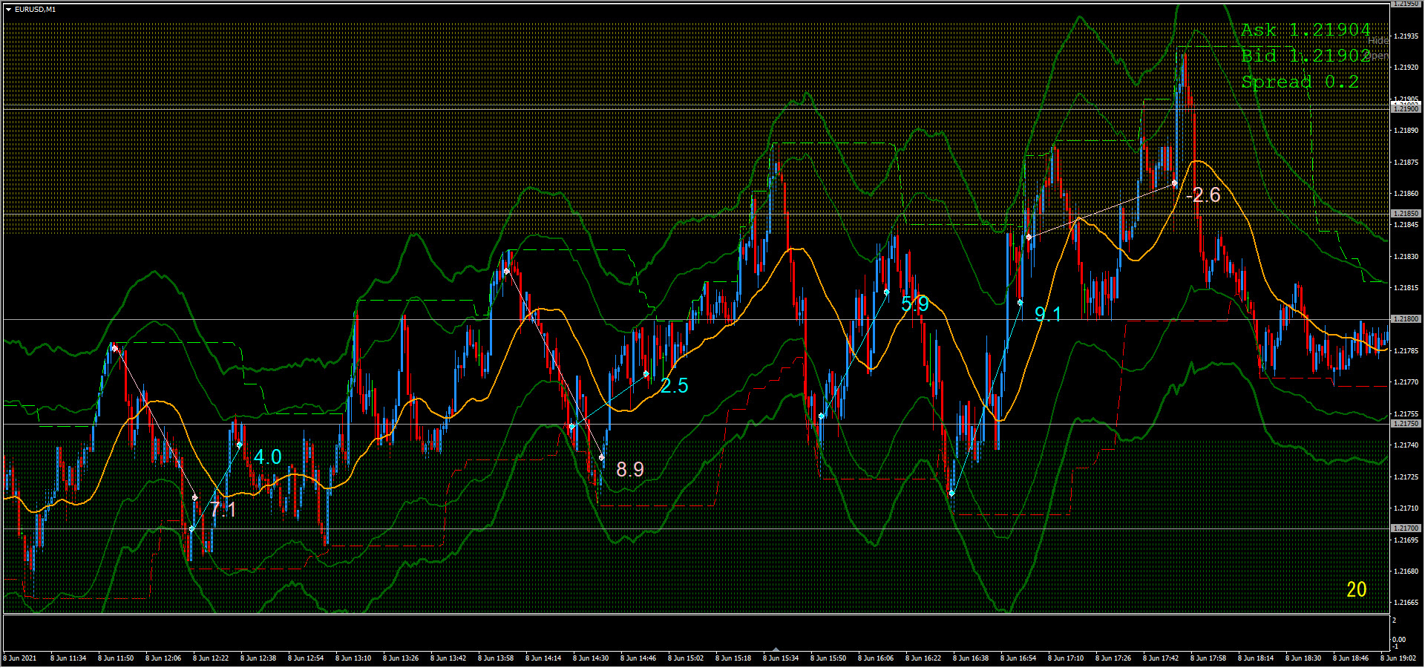The image size is (1425, 668).
Task: Click the EURUSD,M1 chart title
Action: click(x=35, y=10)
